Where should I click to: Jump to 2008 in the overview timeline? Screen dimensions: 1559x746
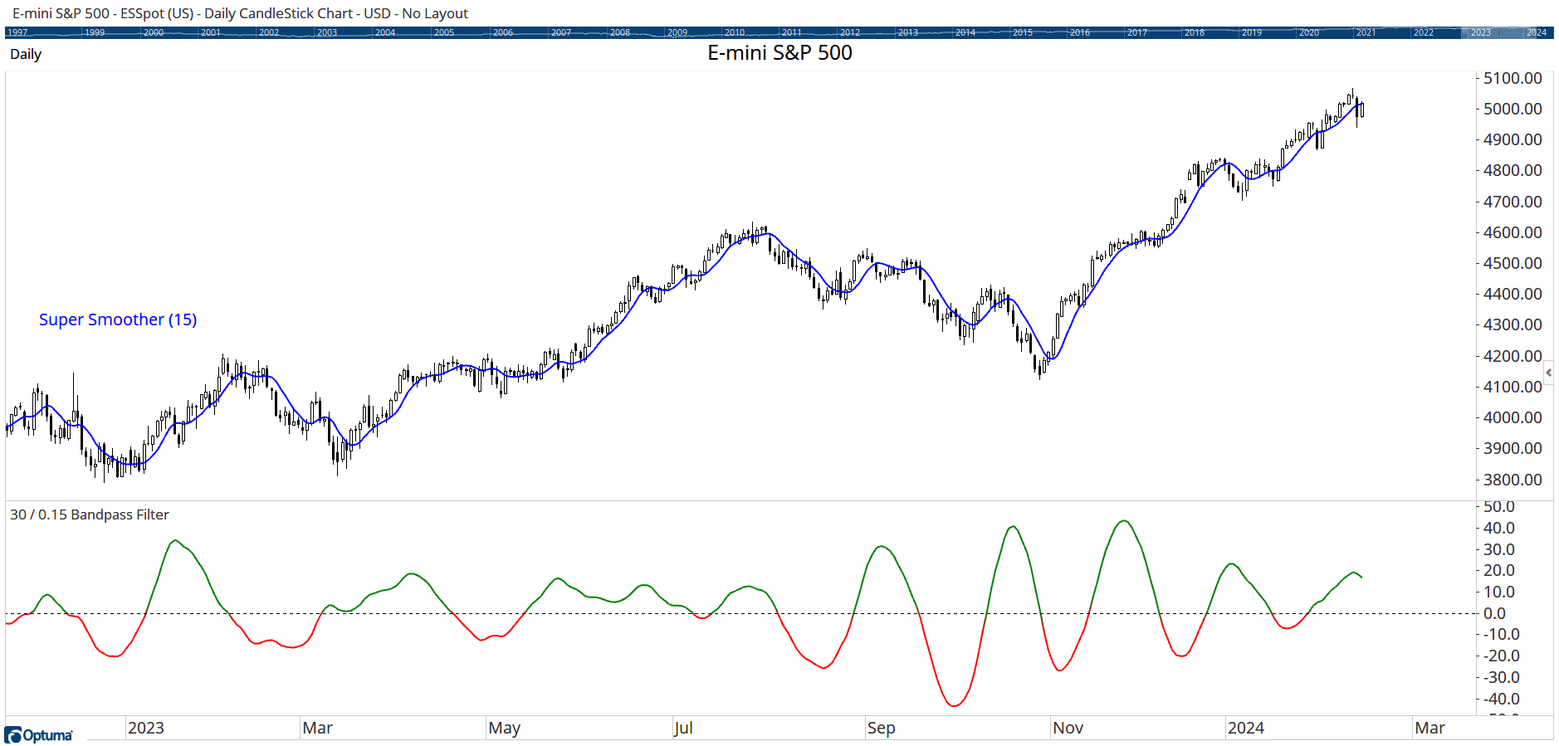pyautogui.click(x=620, y=32)
